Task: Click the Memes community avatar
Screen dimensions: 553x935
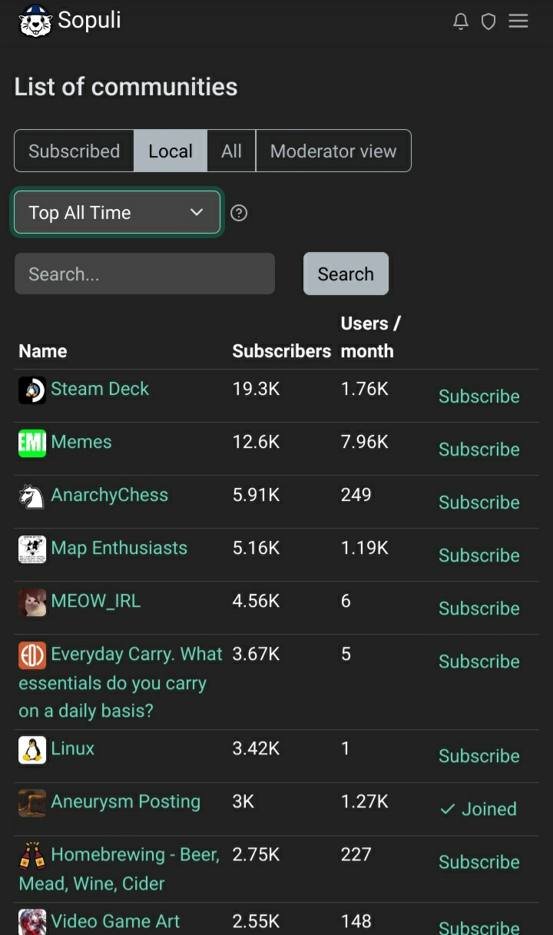Action: pyautogui.click(x=32, y=443)
